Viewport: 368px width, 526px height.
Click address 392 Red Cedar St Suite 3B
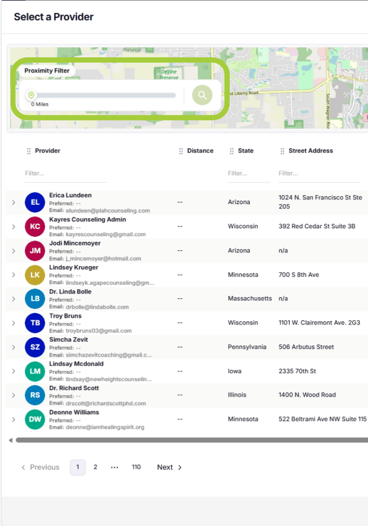click(x=316, y=226)
